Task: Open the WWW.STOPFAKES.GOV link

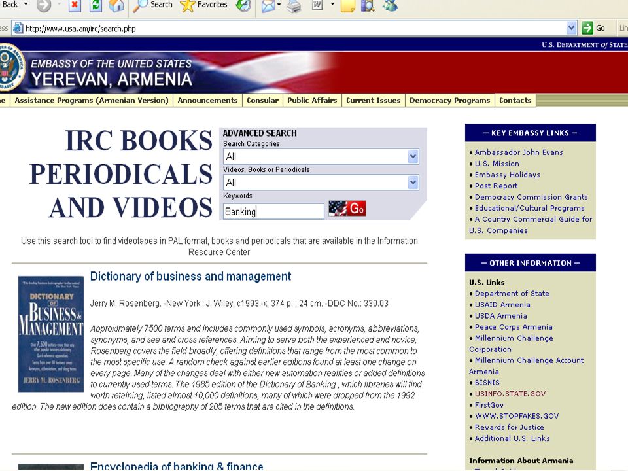Action: (x=517, y=417)
